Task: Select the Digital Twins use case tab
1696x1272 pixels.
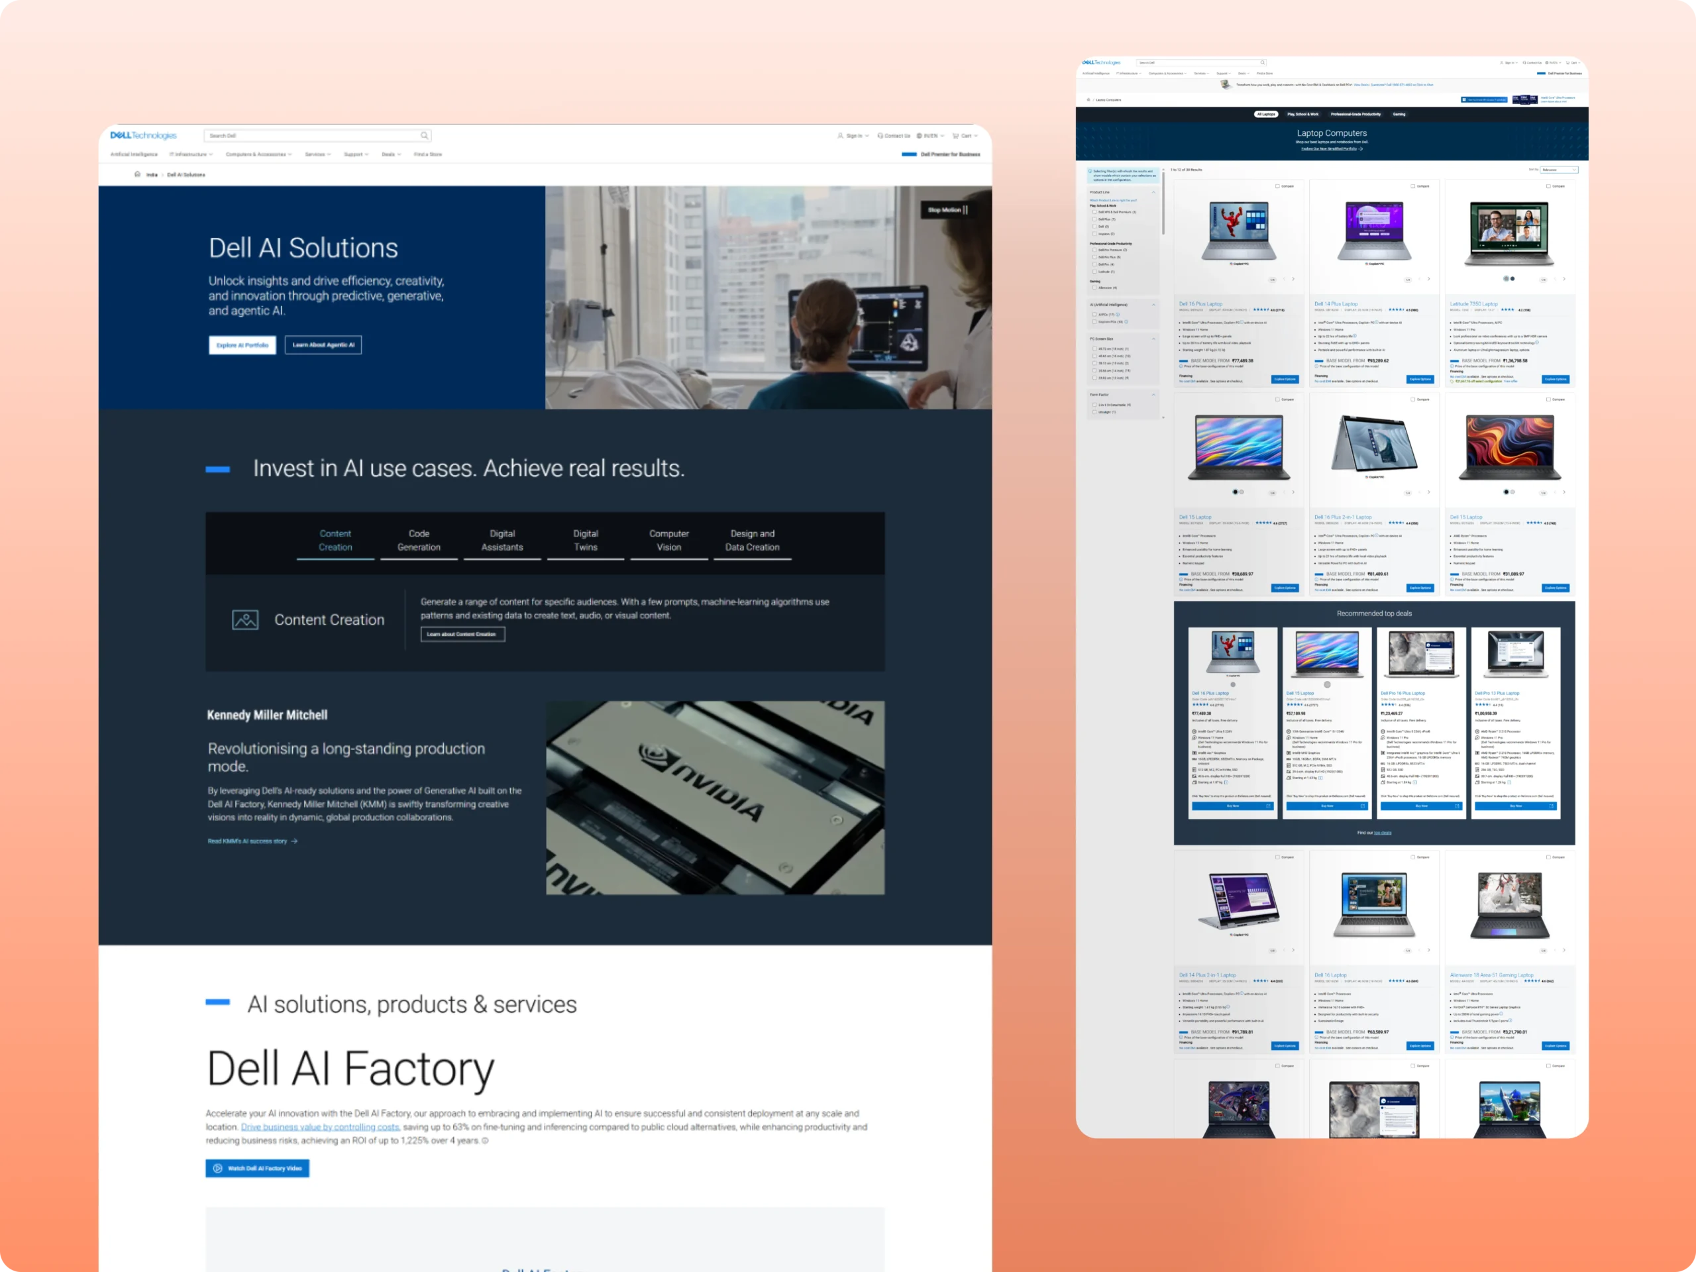Action: (585, 541)
